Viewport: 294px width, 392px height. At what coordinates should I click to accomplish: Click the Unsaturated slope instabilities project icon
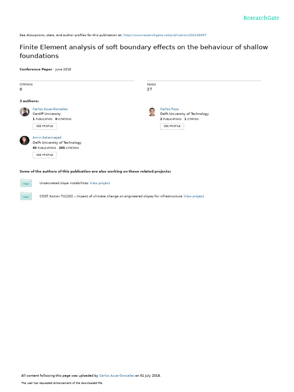coord(26,183)
